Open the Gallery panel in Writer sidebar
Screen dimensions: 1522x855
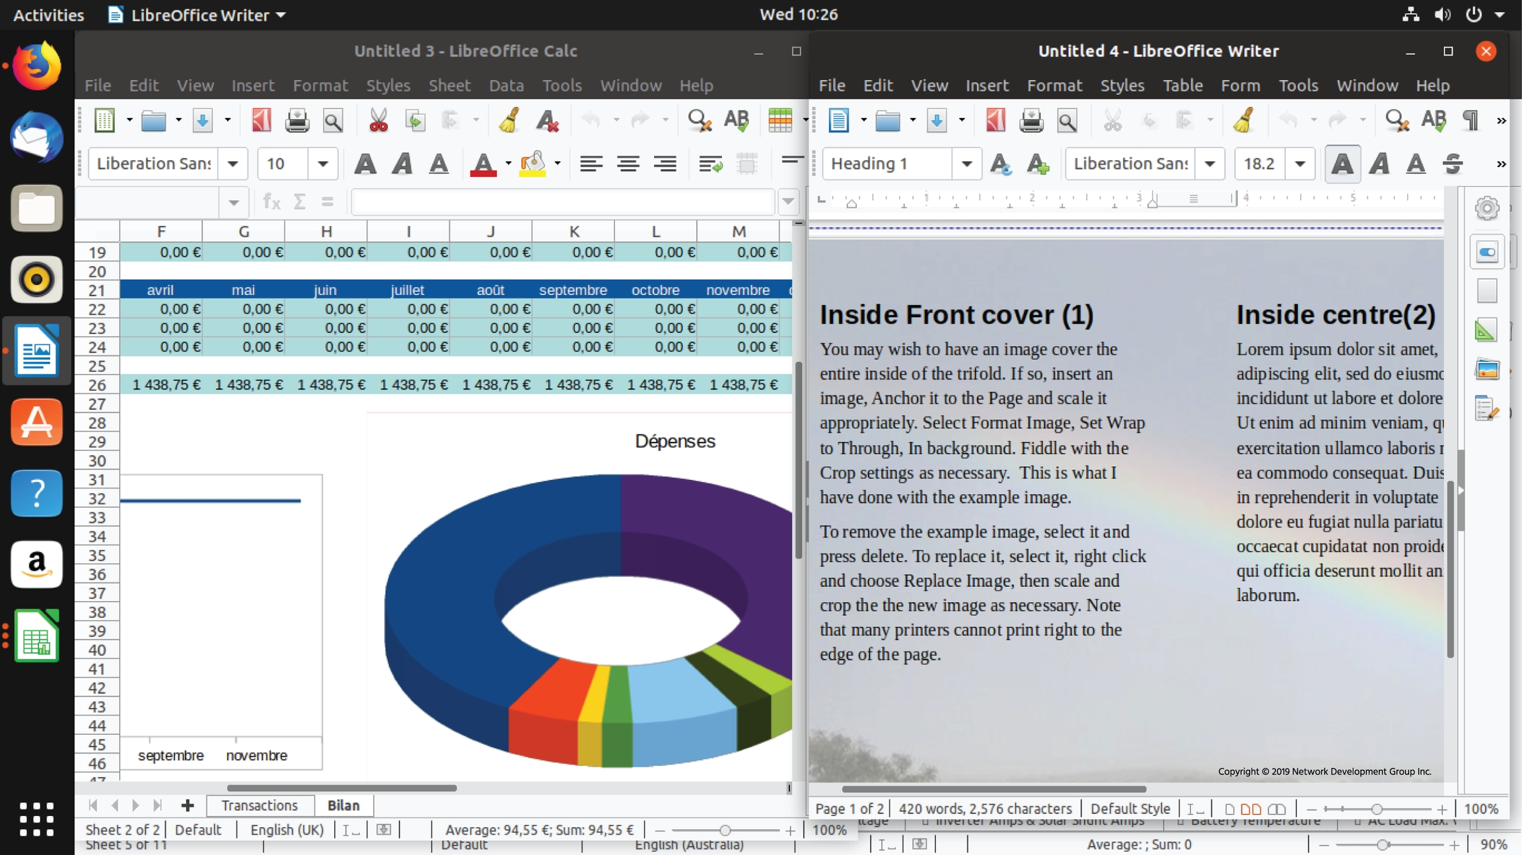(1486, 370)
